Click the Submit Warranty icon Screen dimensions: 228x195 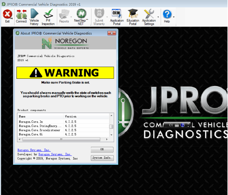99,17
